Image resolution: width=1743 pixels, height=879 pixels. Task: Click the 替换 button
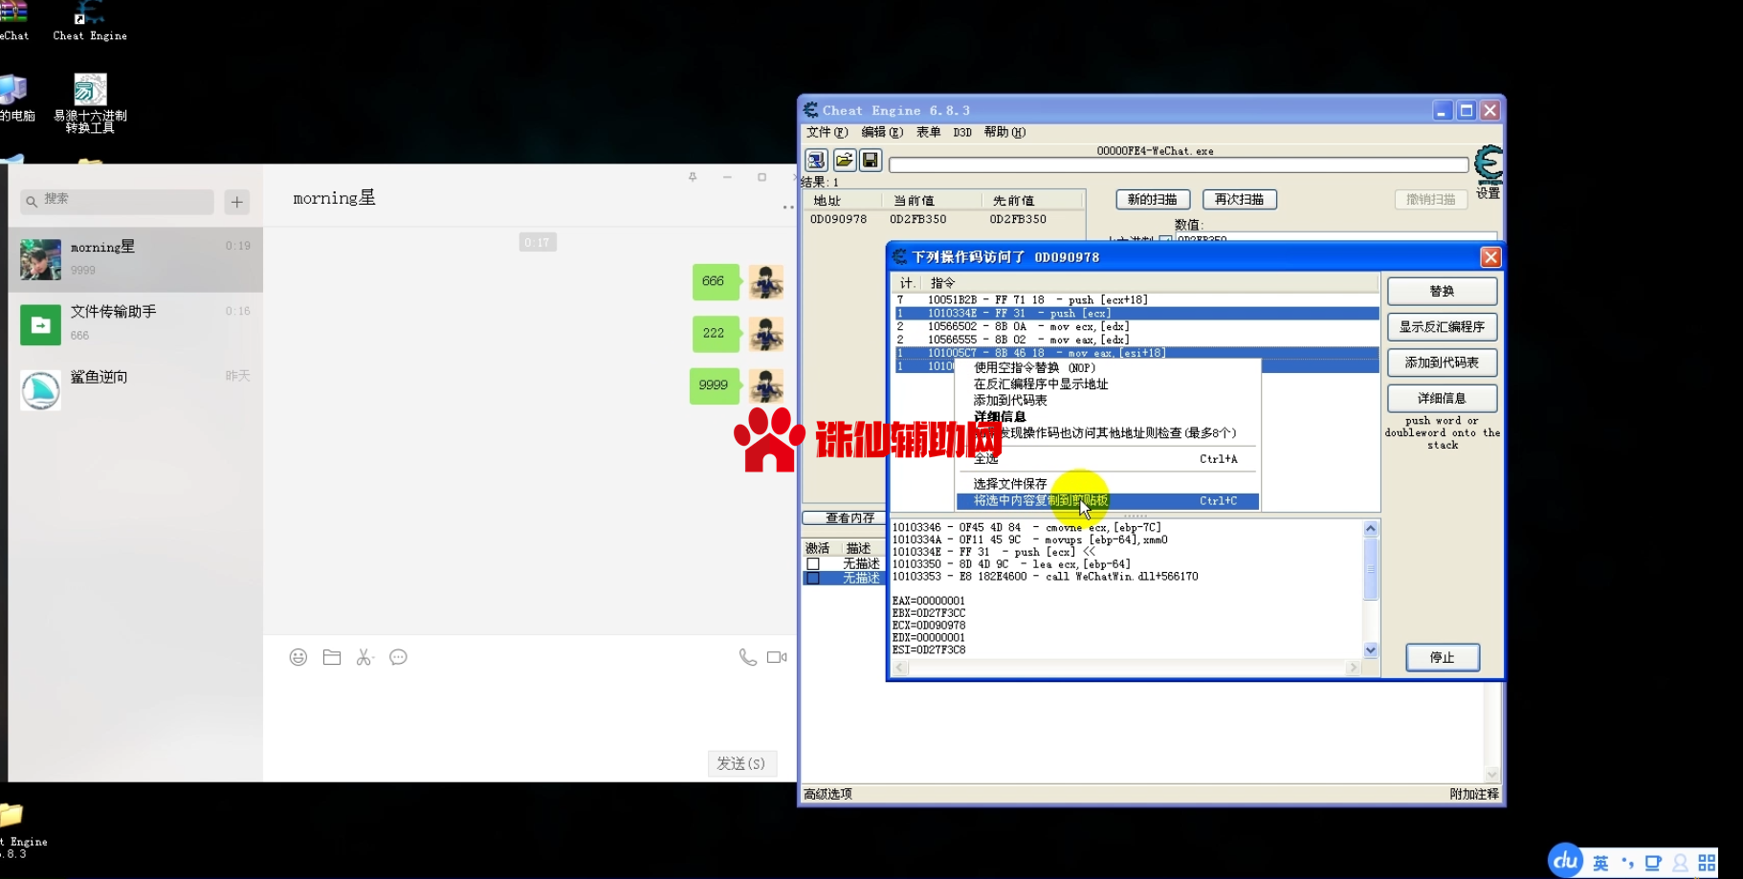tap(1442, 291)
